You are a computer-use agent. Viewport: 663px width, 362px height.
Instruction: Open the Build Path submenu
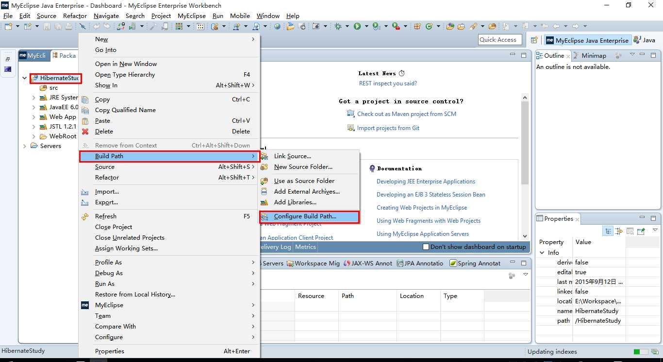(169, 156)
